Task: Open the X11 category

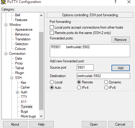Action: pos(24,102)
